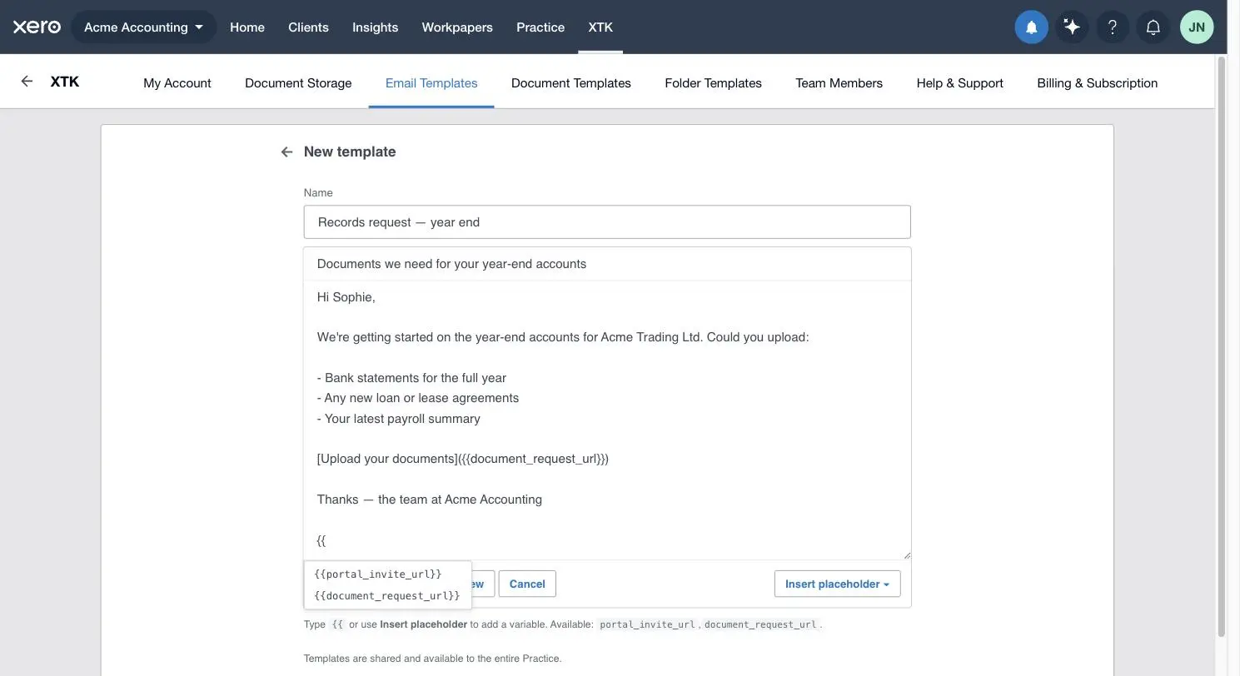Open the help question mark icon
Image resolution: width=1240 pixels, height=676 pixels.
coord(1112,27)
